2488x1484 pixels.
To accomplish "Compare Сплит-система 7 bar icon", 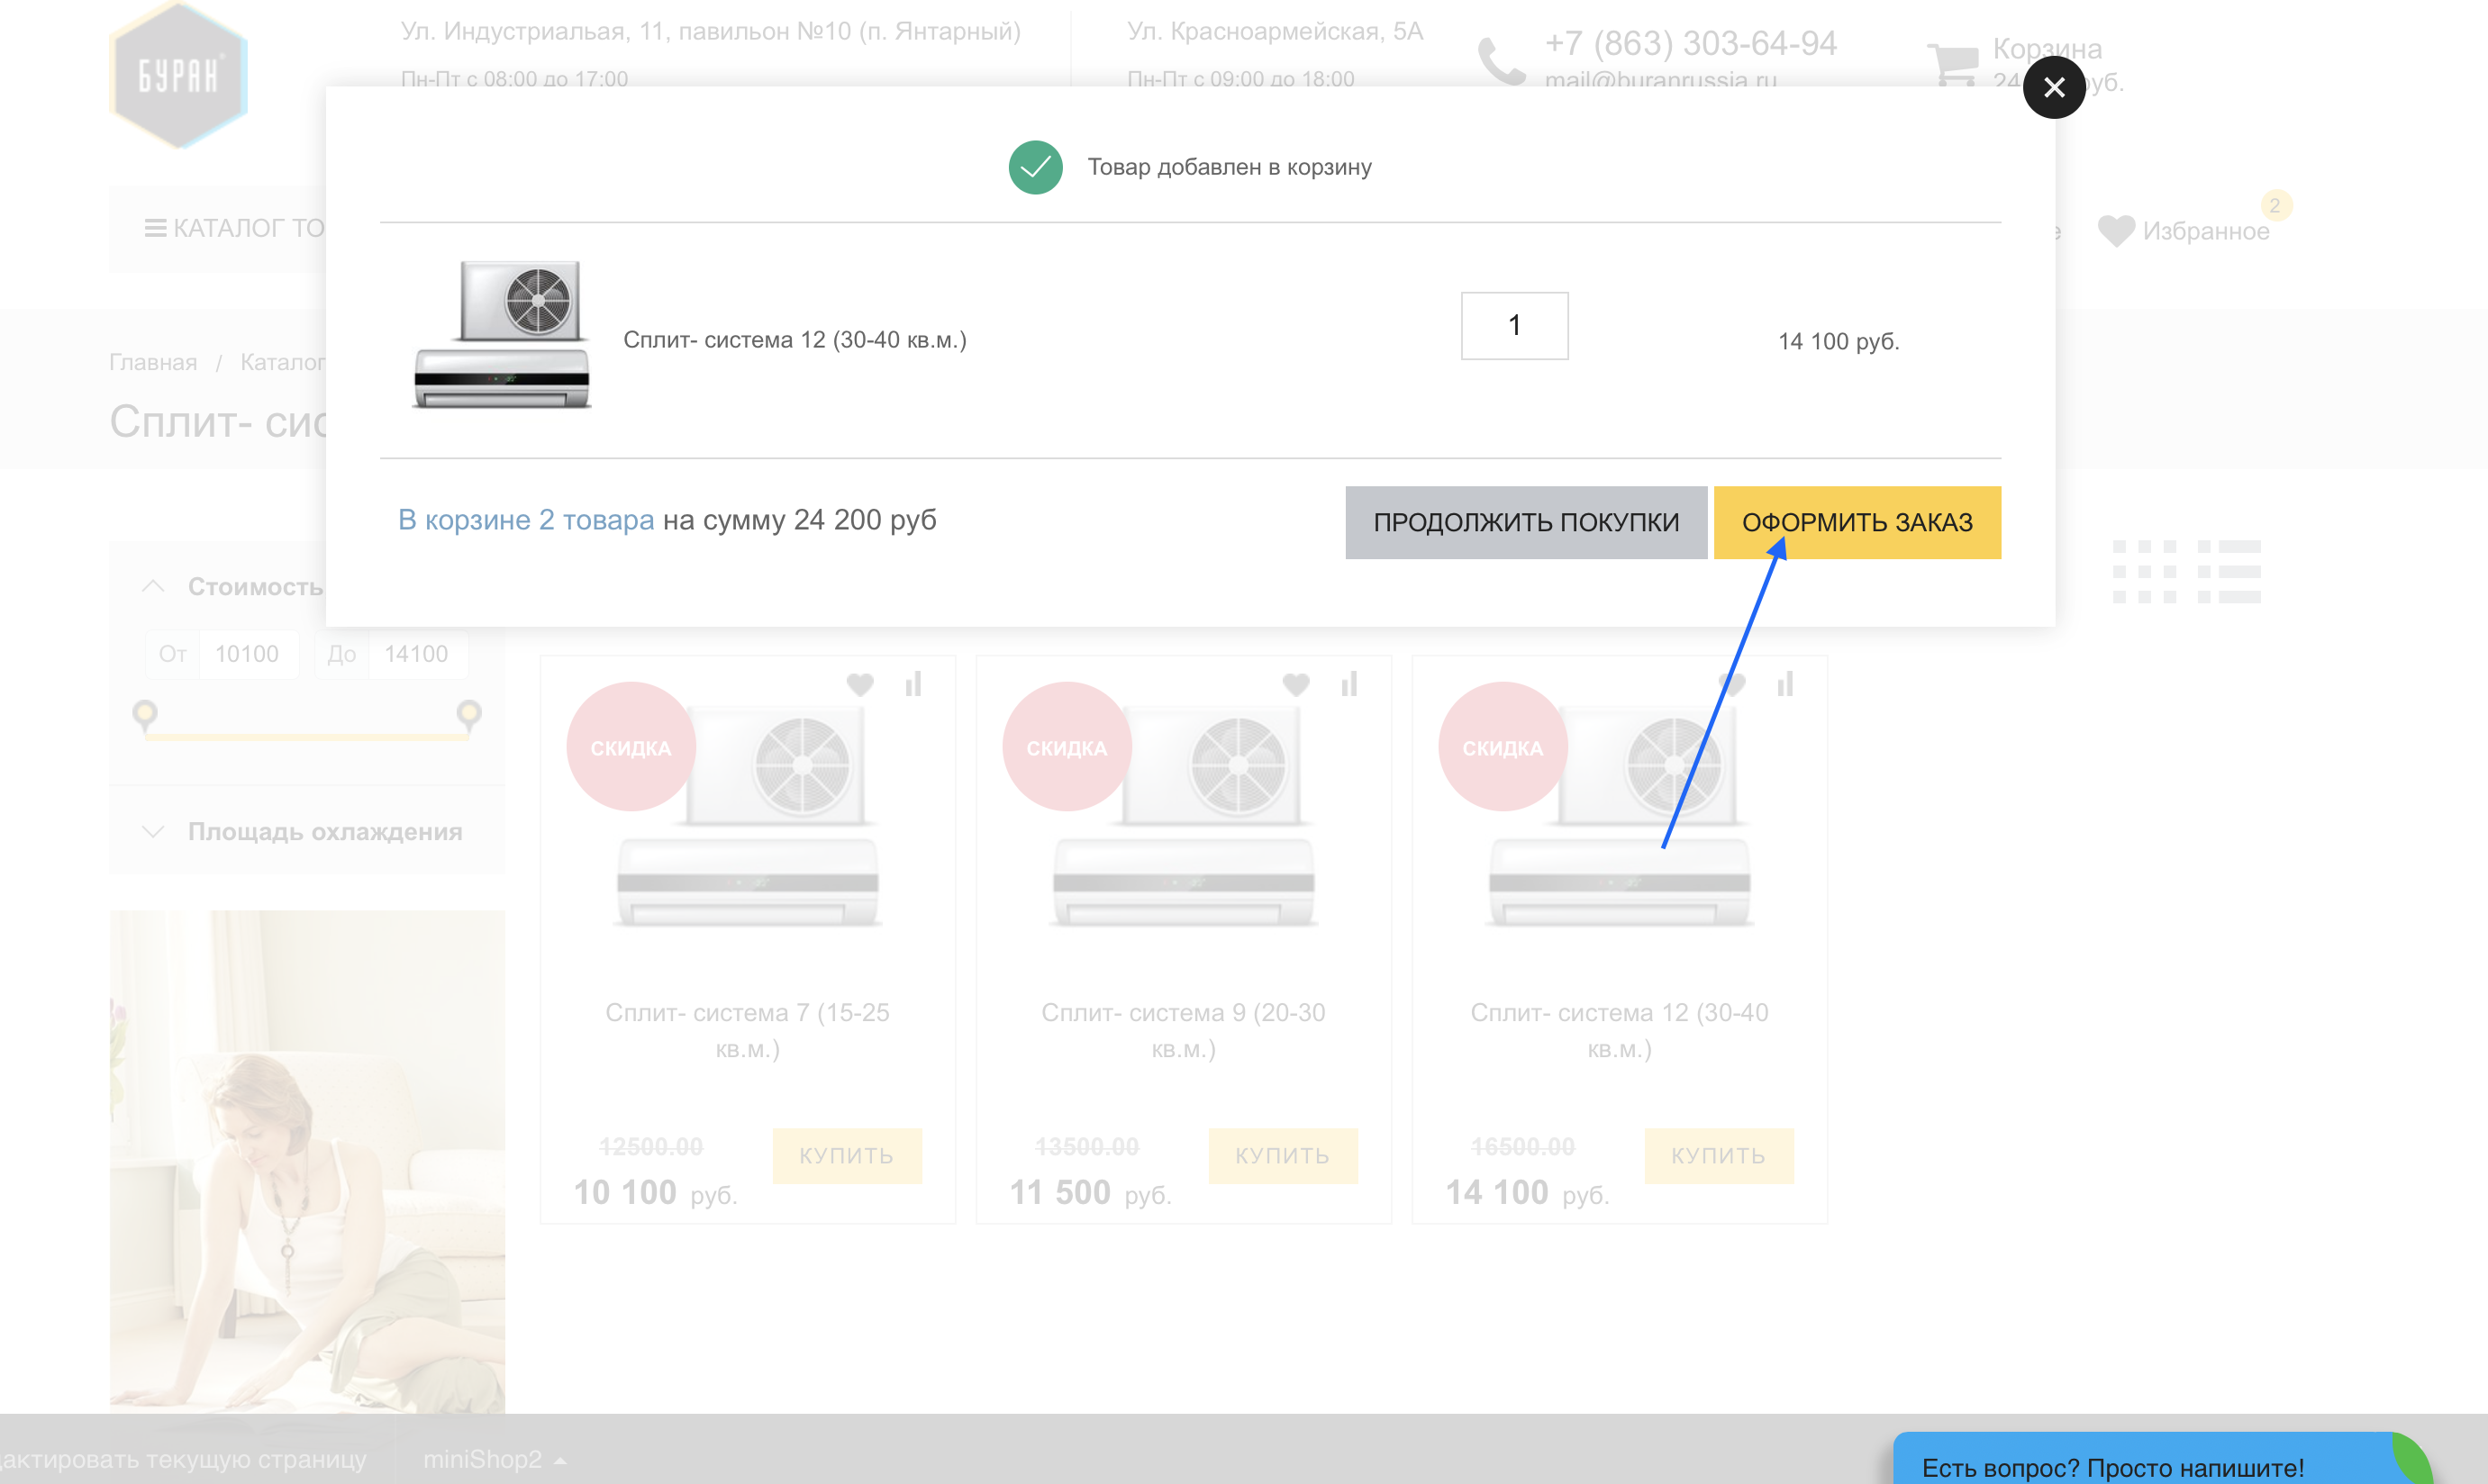I will click(x=913, y=685).
